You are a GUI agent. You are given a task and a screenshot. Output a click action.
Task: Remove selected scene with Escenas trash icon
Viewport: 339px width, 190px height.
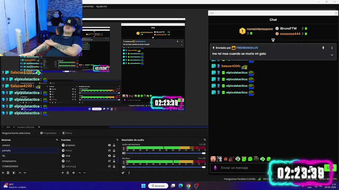tap(8, 173)
